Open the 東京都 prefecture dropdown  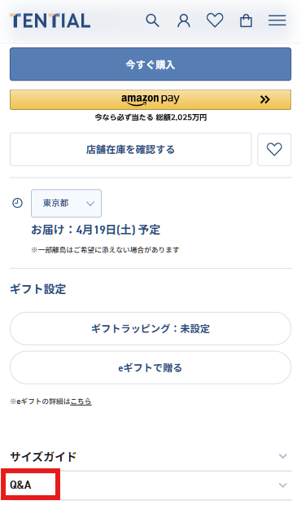coord(66,204)
